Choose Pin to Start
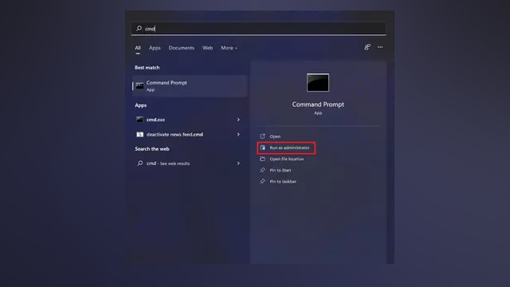This screenshot has width=510, height=287. click(x=280, y=170)
